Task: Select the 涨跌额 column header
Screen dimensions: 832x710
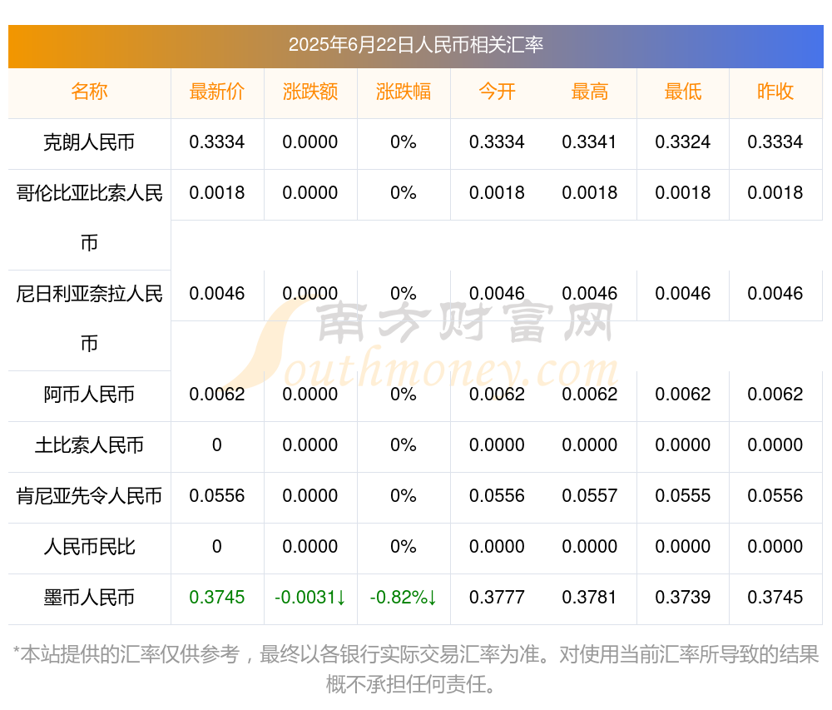Action: (310, 92)
